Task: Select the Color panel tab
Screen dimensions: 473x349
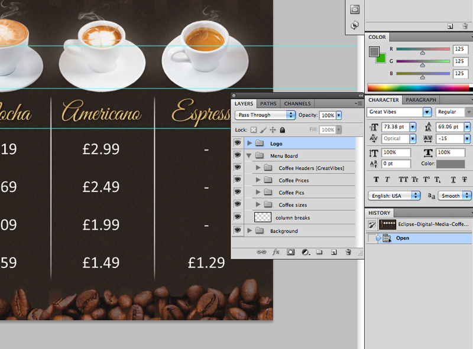Action: point(377,37)
